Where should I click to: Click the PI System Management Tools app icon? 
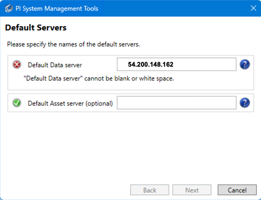coord(9,9)
